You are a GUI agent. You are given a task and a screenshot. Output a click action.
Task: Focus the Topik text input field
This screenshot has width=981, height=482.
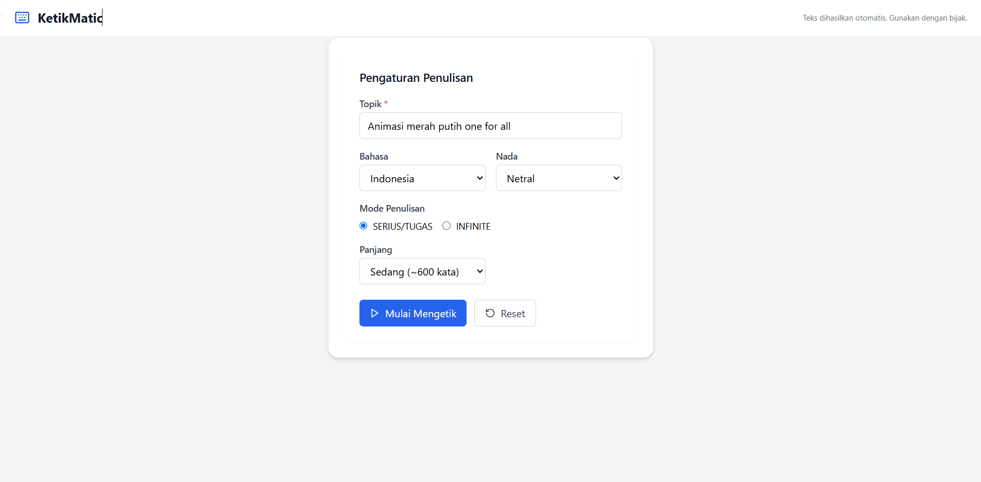pos(491,126)
